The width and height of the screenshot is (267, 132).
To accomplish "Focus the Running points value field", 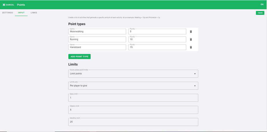I will pos(157,39).
